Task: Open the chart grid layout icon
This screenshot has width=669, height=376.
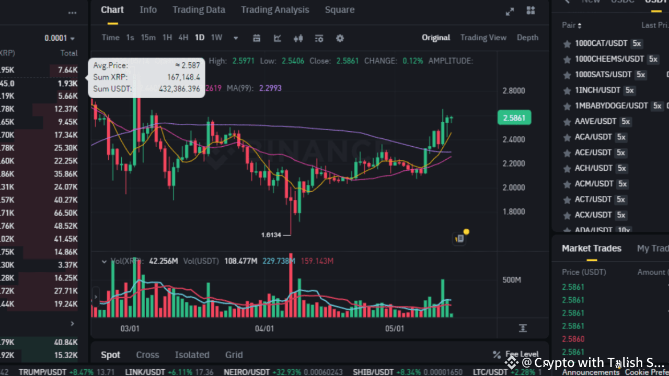Action: [x=530, y=10]
